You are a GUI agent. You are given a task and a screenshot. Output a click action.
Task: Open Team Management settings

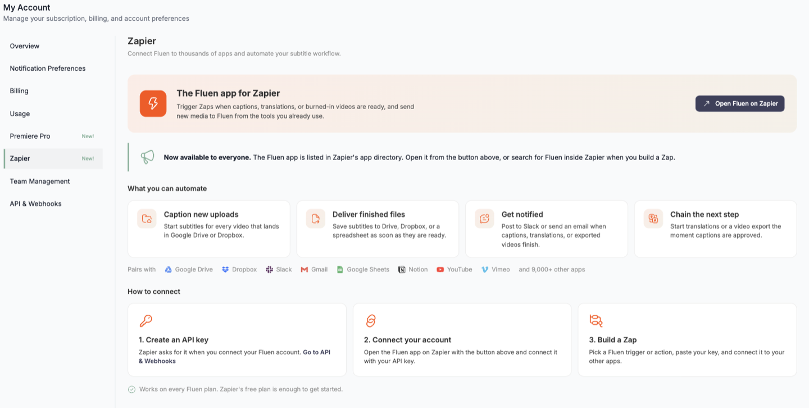[53, 181]
